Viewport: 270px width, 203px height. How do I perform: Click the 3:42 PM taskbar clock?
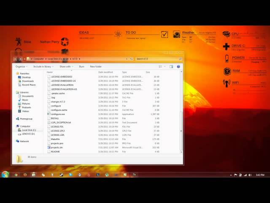click(260, 175)
